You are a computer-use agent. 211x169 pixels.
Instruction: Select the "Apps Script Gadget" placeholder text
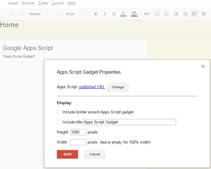point(19,56)
